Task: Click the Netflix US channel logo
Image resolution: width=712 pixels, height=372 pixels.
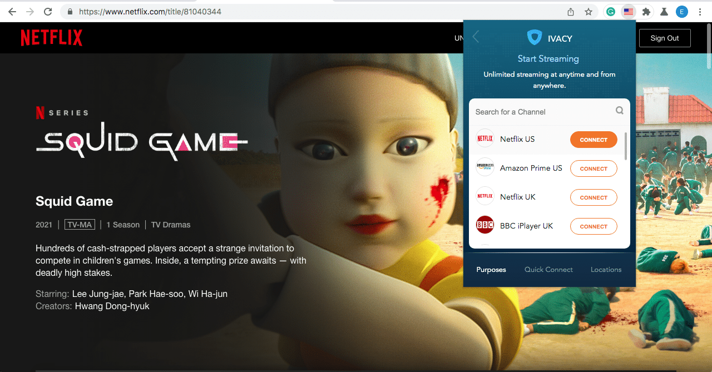Action: [x=485, y=139]
